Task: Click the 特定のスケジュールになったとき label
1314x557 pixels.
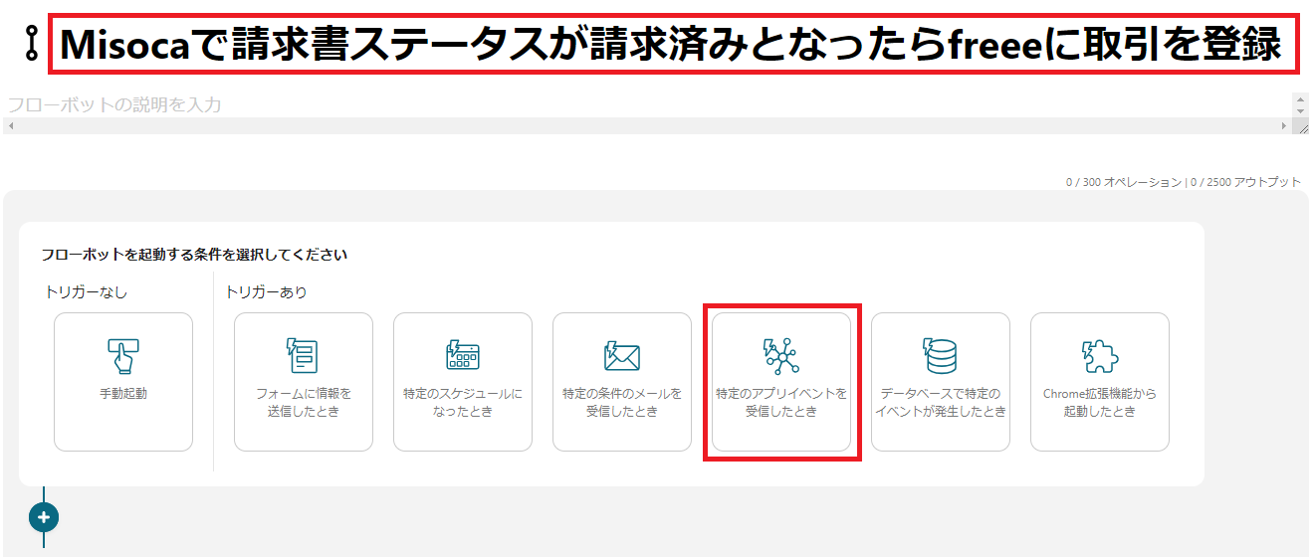Action: [x=462, y=403]
